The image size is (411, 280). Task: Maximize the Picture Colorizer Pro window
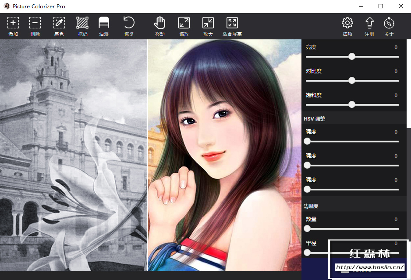(381, 6)
